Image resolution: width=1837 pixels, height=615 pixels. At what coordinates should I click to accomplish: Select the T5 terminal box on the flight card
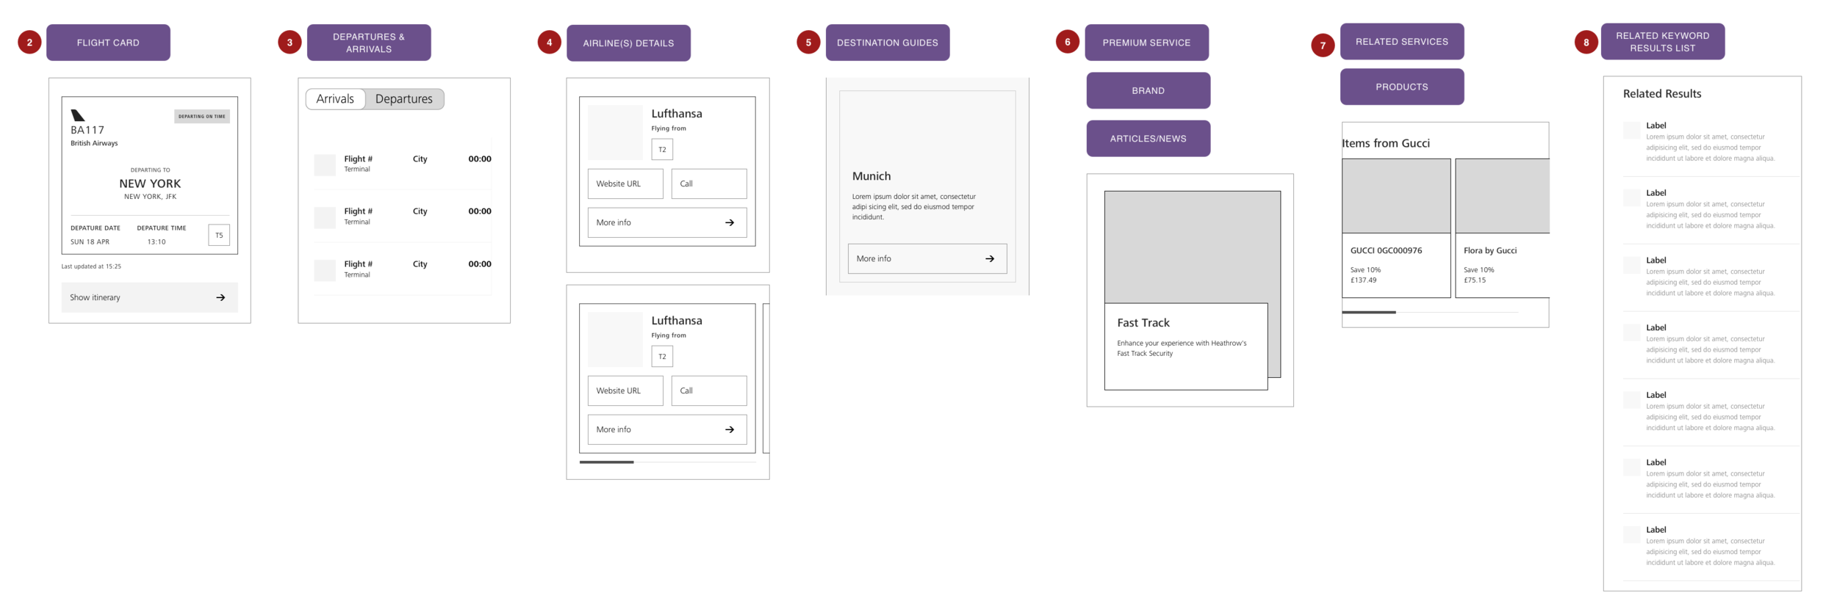coord(219,235)
